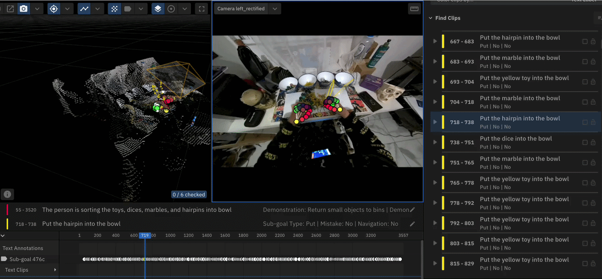Click the lock icon for clip 751 - 765
The image size is (602, 279).
click(593, 163)
